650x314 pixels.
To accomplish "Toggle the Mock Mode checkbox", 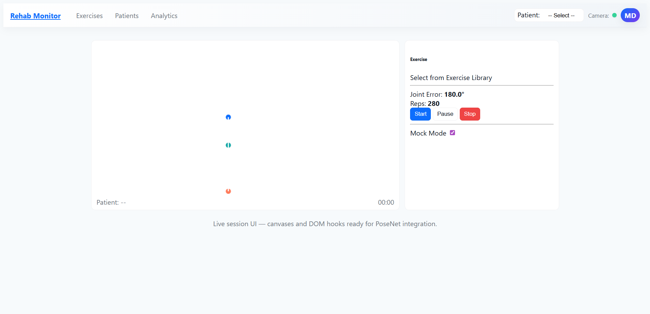I will [452, 133].
